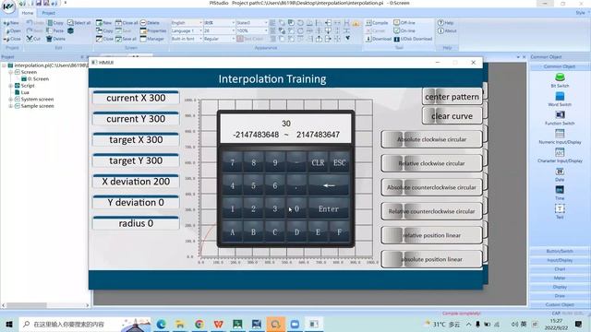Open the 100% zoom dropdown
The image size is (591, 332).
pos(252,30)
